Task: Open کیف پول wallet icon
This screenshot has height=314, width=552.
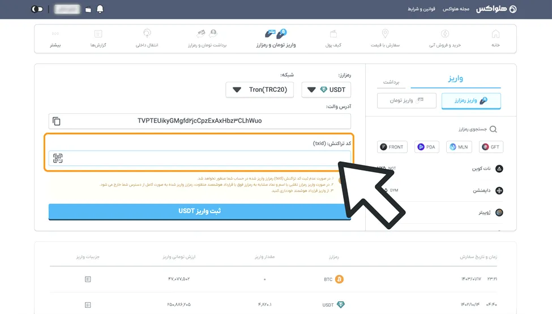Action: (x=333, y=34)
